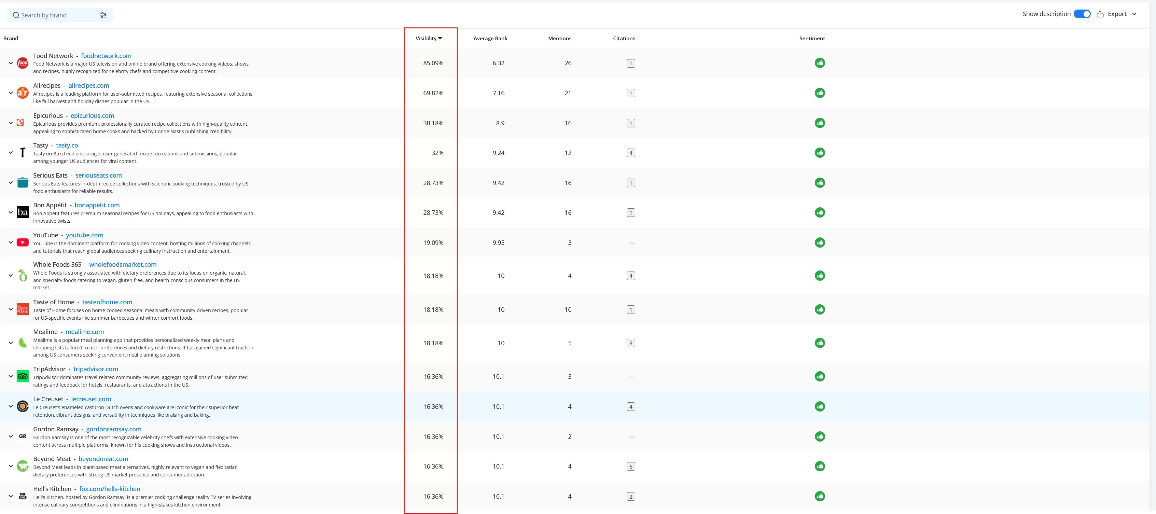Click Food Network's thumbs-up sentiment icon

[820, 63]
